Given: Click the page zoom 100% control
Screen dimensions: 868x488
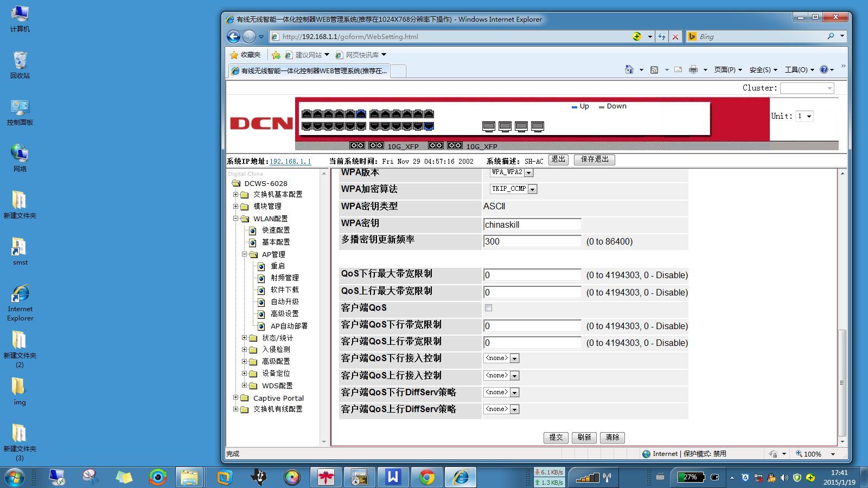Looking at the screenshot, I should tap(815, 454).
